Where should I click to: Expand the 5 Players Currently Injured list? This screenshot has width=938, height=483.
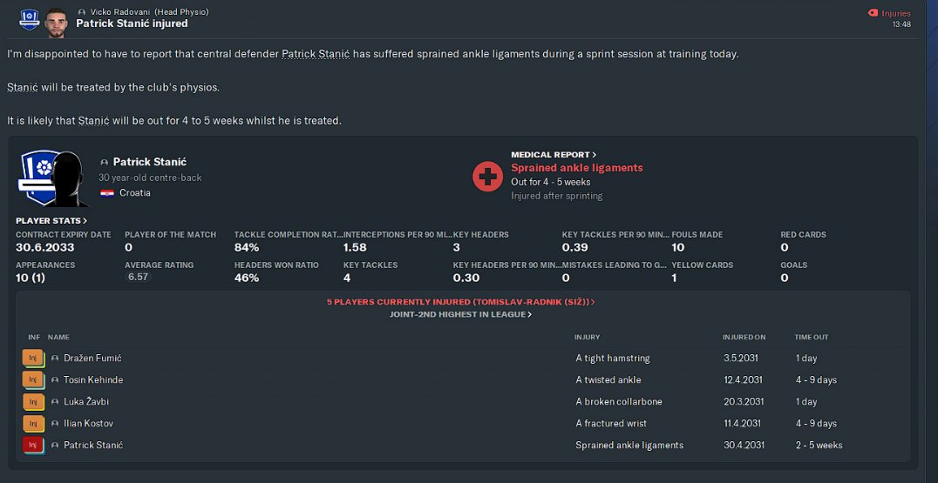click(460, 302)
